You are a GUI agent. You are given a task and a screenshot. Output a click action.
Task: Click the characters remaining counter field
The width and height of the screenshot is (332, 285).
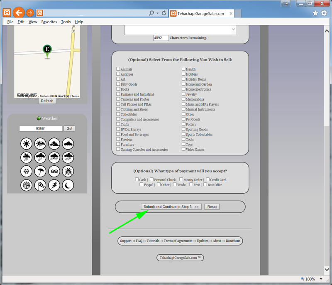click(161, 38)
